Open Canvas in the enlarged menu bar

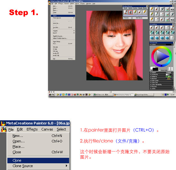47,129
